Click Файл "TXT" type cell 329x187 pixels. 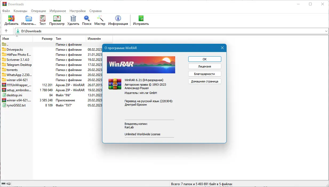(64, 105)
